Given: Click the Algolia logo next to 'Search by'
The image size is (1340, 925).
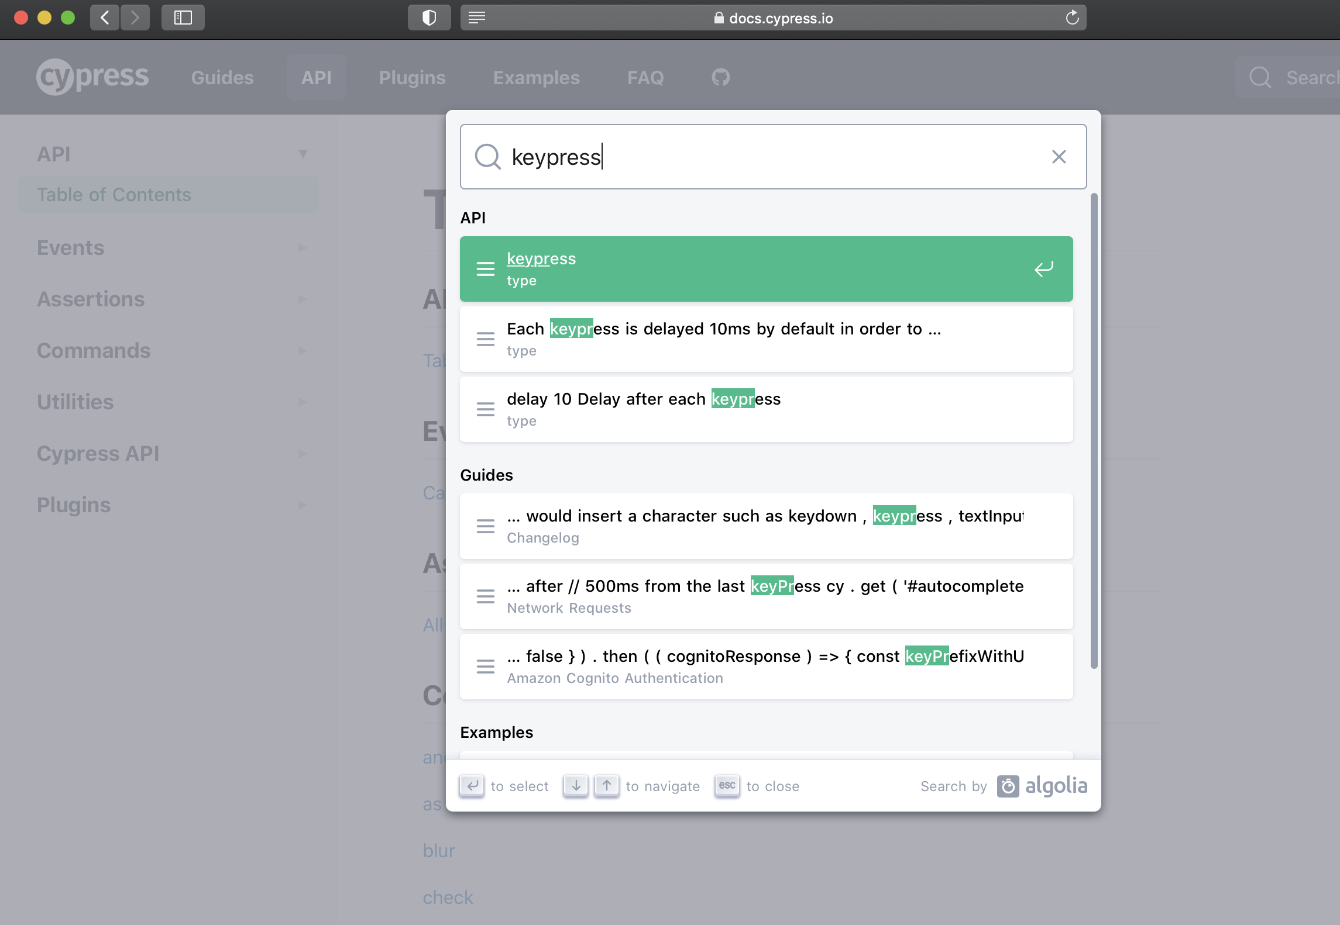Looking at the screenshot, I should point(1043,786).
